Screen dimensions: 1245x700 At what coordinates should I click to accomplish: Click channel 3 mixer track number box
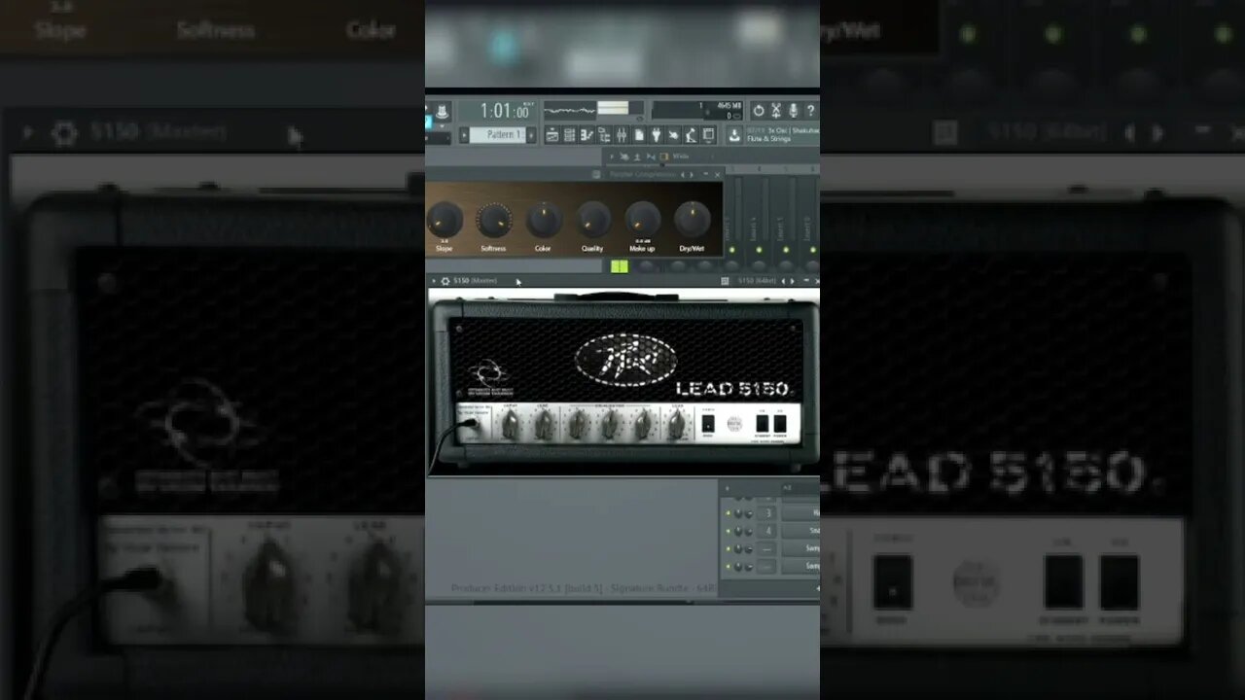[x=766, y=513]
